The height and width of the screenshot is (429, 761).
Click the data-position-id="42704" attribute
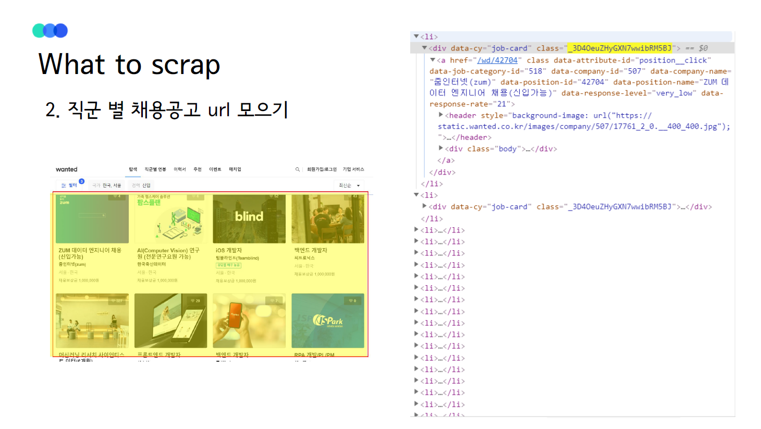click(x=555, y=82)
